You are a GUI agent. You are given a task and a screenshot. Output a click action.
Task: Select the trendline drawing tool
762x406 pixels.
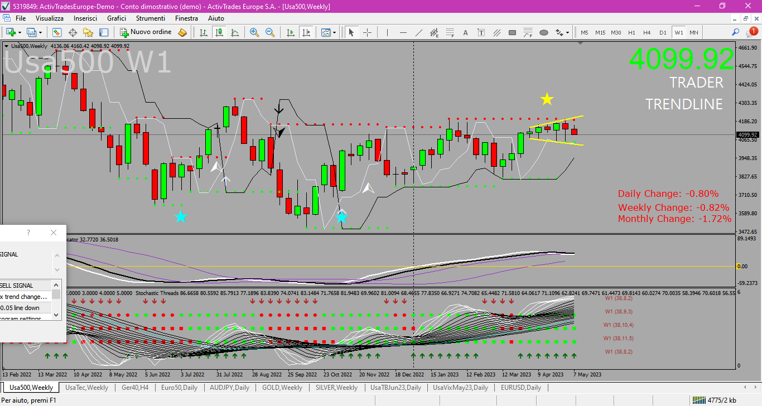pos(418,32)
